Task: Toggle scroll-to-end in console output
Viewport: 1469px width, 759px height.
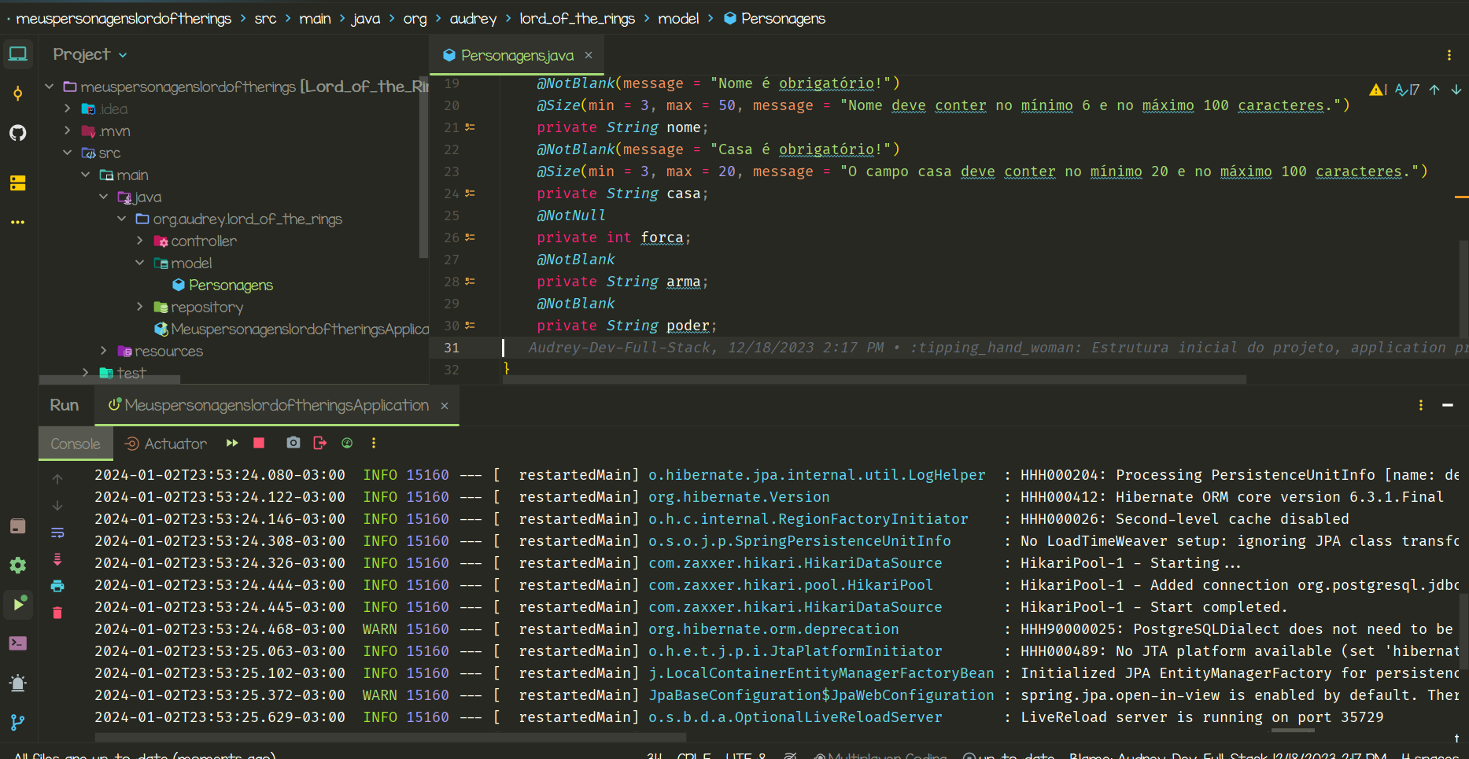Action: [x=57, y=560]
